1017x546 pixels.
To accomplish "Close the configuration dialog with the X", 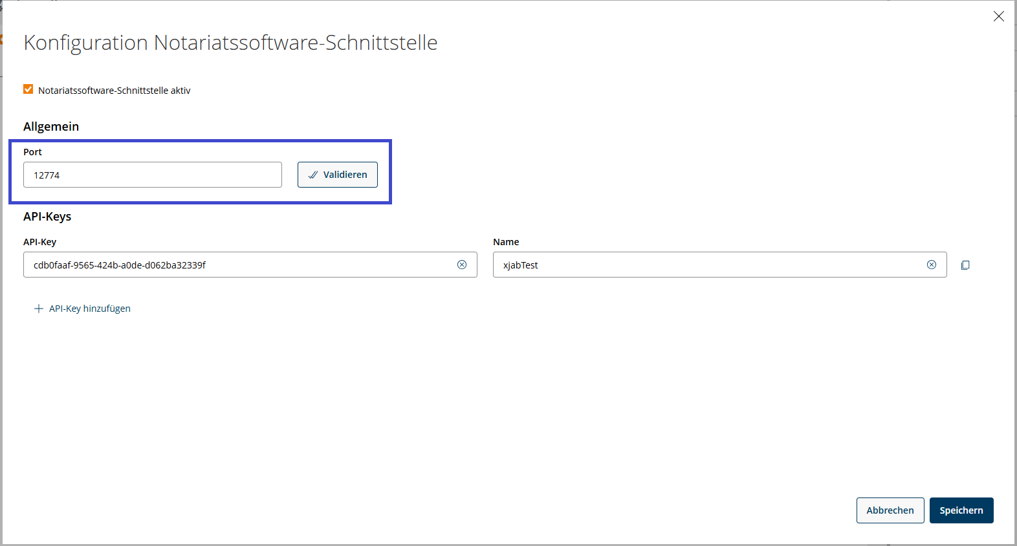I will [x=999, y=16].
